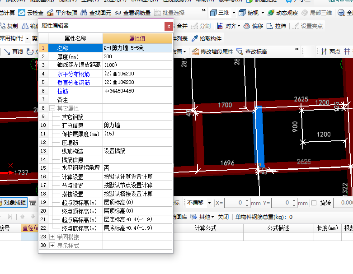Image resolution: width=353 pixels, height=274 pixels.
Task: Expand the 锚固搭接 group
Action: (x=52, y=237)
